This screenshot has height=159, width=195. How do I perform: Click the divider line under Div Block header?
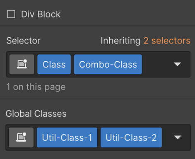click(97, 26)
